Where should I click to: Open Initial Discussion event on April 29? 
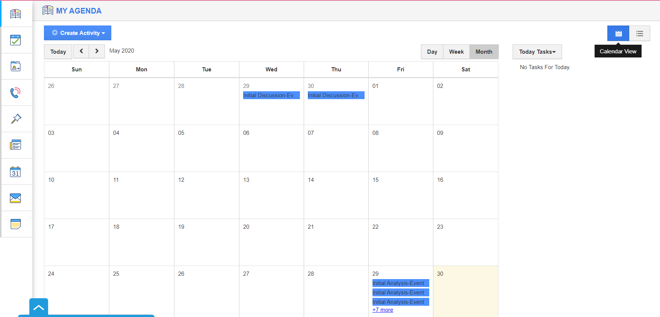point(271,95)
